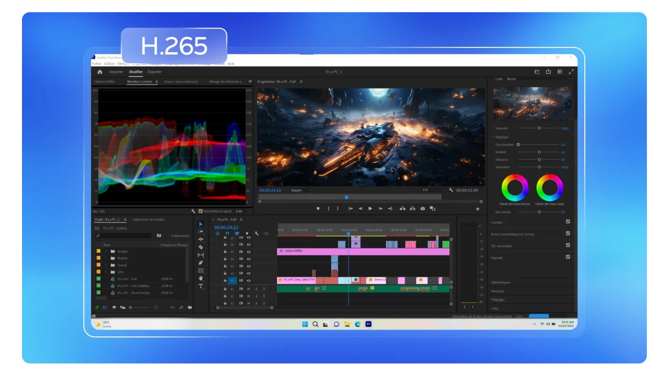Select the Hand tool
The width and height of the screenshot is (669, 376).
pos(201,278)
